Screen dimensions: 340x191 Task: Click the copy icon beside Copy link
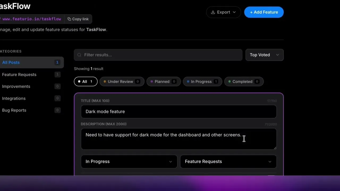click(x=69, y=19)
